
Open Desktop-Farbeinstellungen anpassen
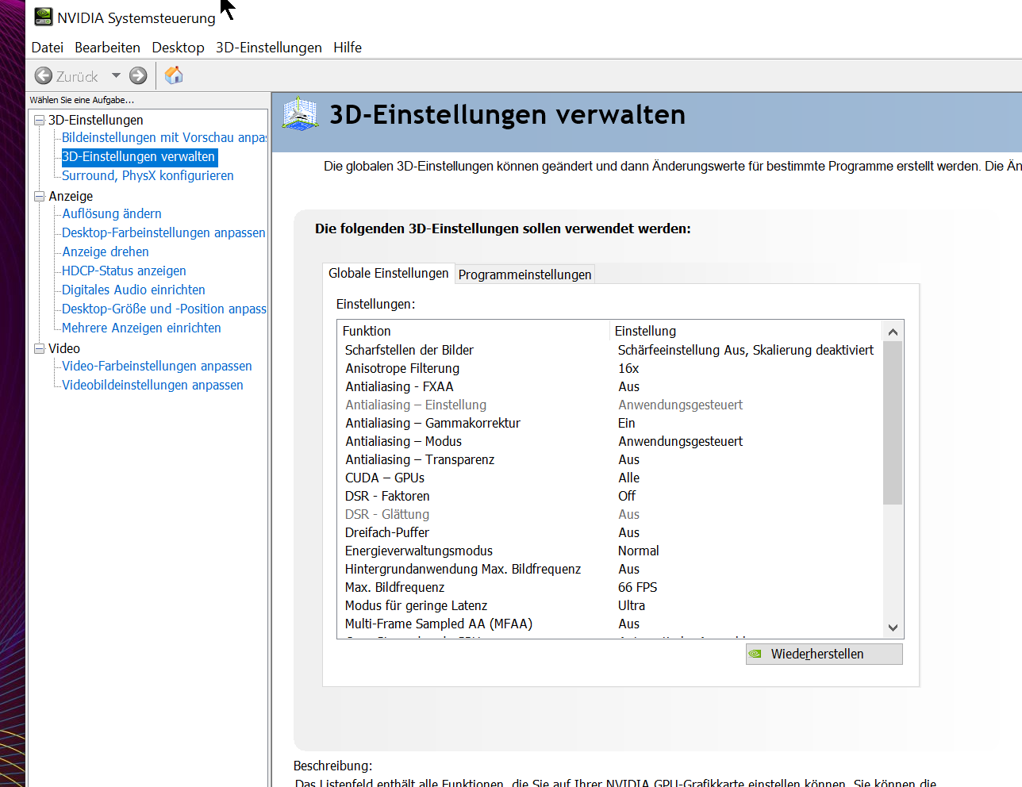click(x=163, y=232)
